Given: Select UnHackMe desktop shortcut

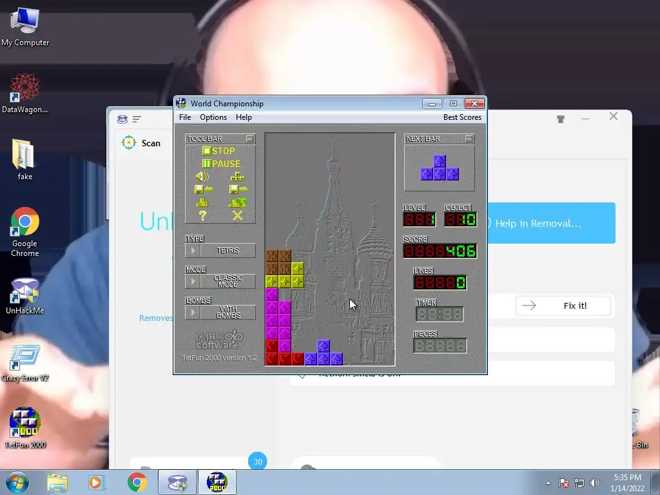Looking at the screenshot, I should (x=25, y=296).
